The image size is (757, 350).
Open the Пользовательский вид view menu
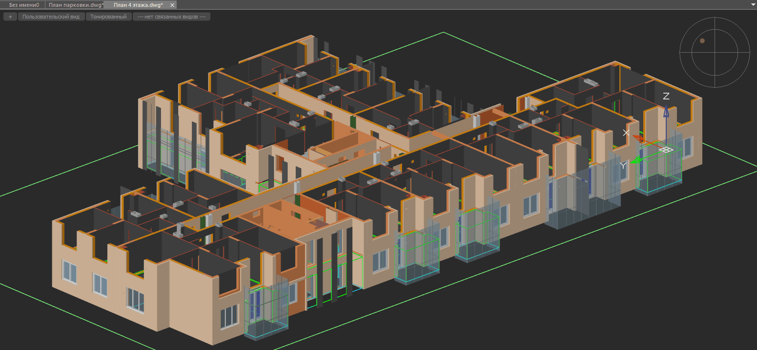point(51,17)
